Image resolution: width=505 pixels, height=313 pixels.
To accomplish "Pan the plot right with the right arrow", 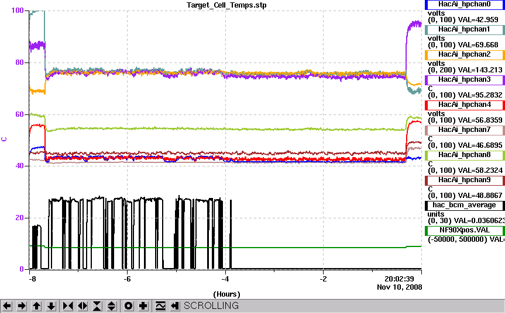I will (22, 305).
